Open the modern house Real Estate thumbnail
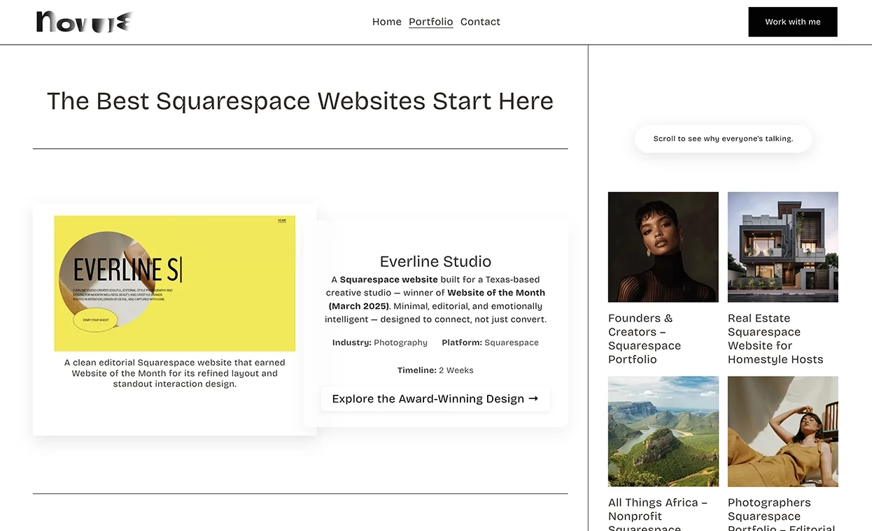 [x=783, y=247]
